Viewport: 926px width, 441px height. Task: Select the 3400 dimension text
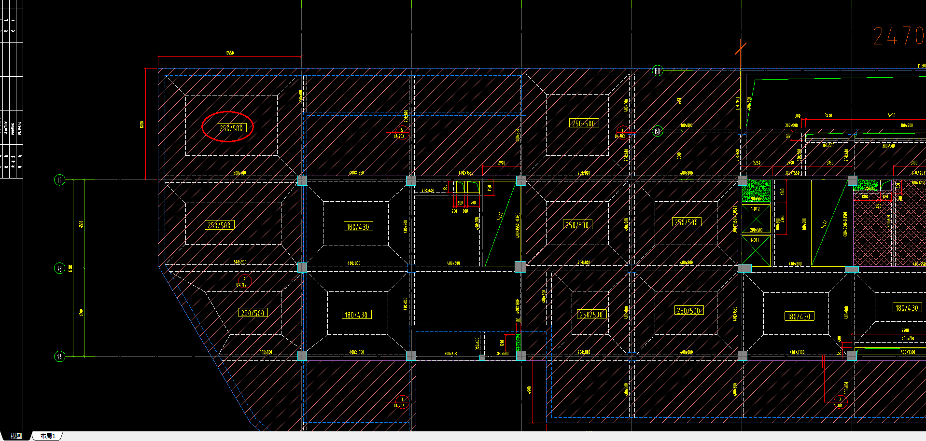(828, 116)
